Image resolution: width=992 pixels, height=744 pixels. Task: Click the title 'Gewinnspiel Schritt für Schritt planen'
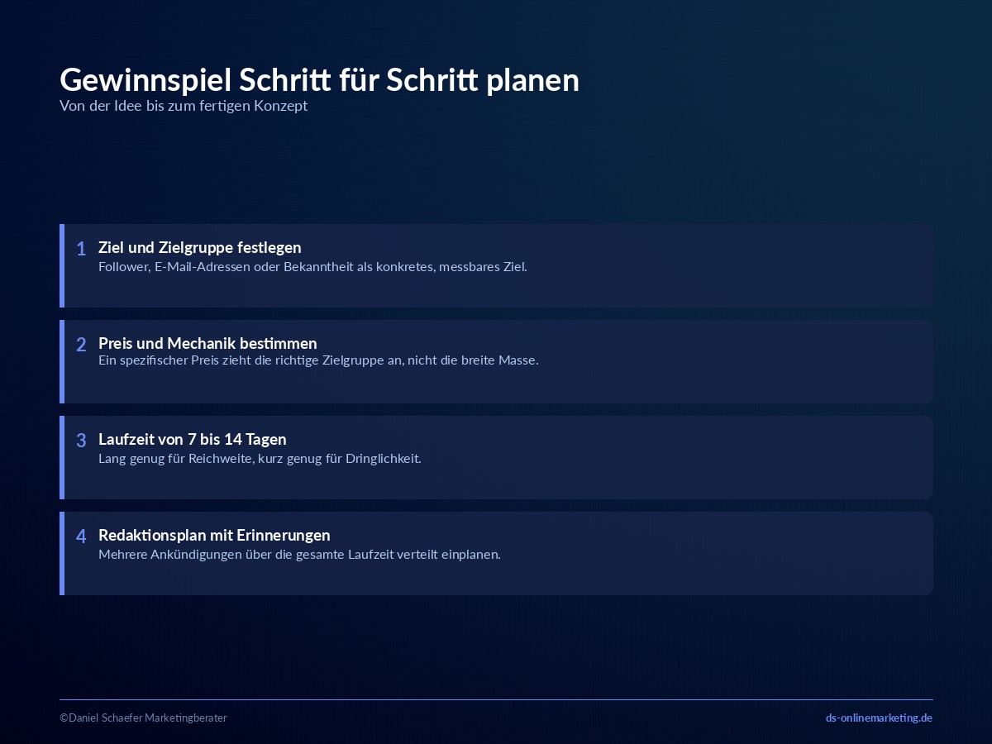[319, 80]
